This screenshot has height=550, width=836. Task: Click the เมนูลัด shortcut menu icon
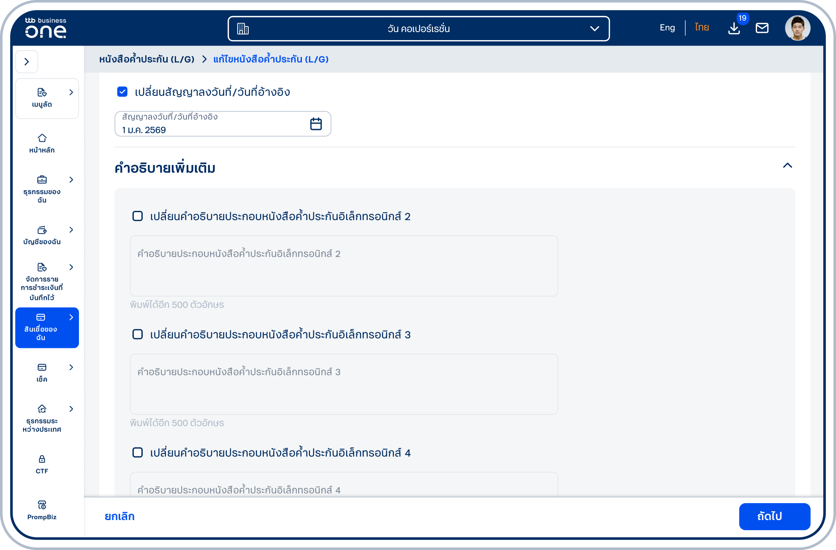point(42,92)
